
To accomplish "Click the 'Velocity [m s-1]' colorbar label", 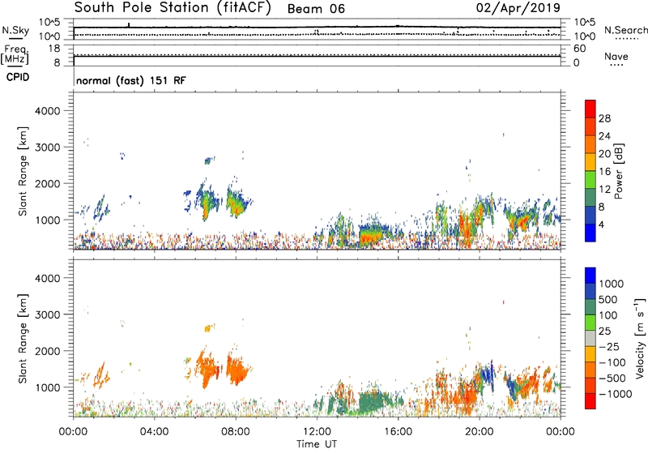I will [640, 338].
